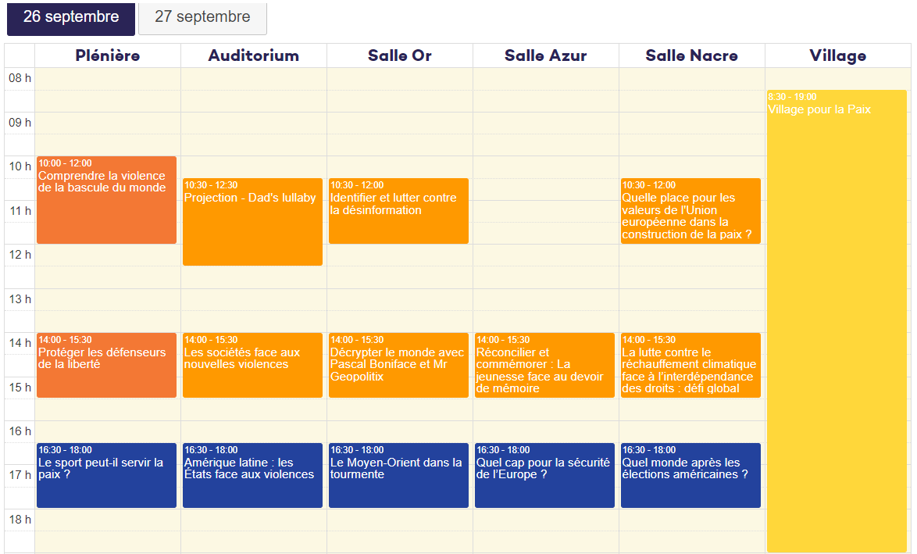Open 'Comprendre la violence de la bascule du monde' session
Image resolution: width=917 pixels, height=554 pixels.
tap(106, 200)
